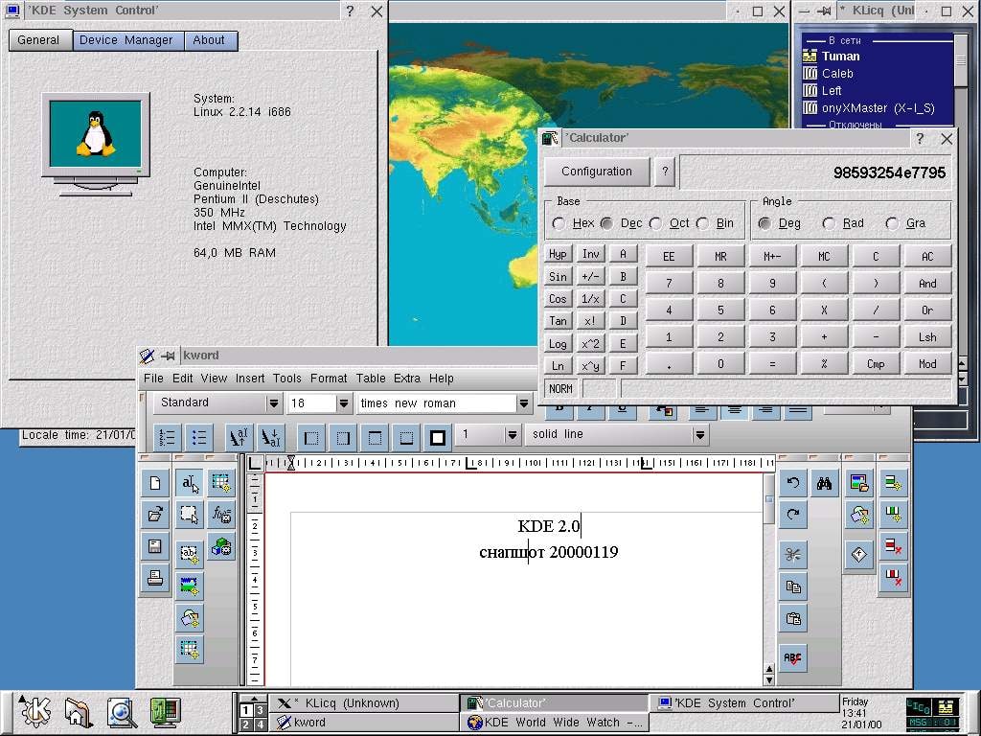Toggle the Inv button in Calculator
The image size is (981, 736).
tap(590, 253)
